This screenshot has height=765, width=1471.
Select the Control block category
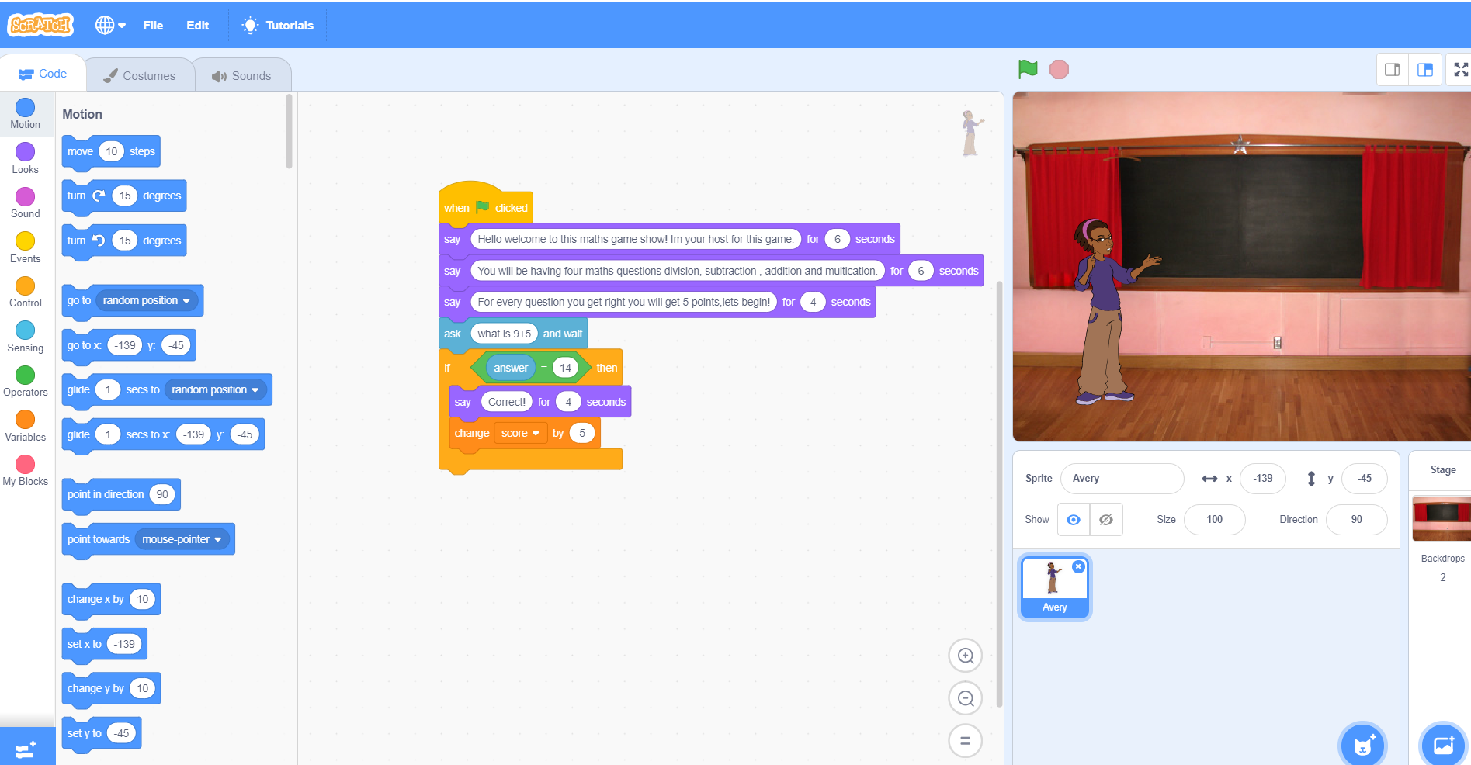(x=26, y=292)
